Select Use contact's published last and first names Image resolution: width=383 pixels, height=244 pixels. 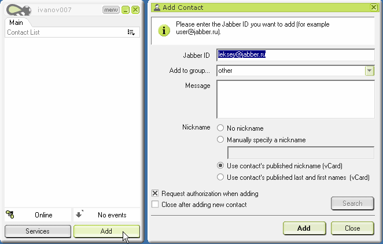coord(220,177)
